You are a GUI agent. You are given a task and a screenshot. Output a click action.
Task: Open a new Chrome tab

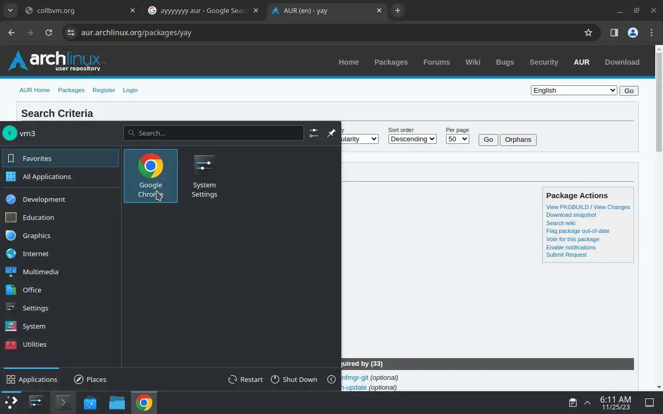pos(398,10)
